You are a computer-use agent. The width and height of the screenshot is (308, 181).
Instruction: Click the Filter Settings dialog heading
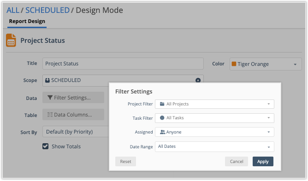point(134,92)
